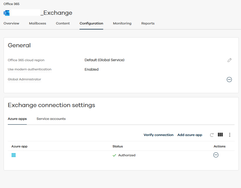Open the Monitoring tab
The height and width of the screenshot is (188, 241).
click(122, 23)
